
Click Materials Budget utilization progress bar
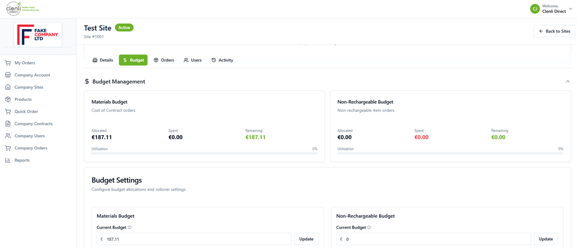204,154
